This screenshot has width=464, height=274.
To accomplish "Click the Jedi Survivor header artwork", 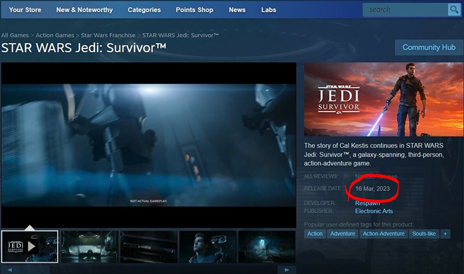I will tap(383, 99).
